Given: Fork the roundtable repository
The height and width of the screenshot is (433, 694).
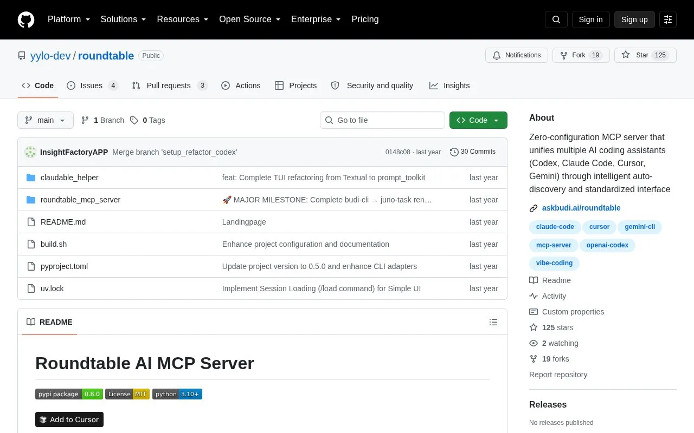Looking at the screenshot, I should pos(581,55).
